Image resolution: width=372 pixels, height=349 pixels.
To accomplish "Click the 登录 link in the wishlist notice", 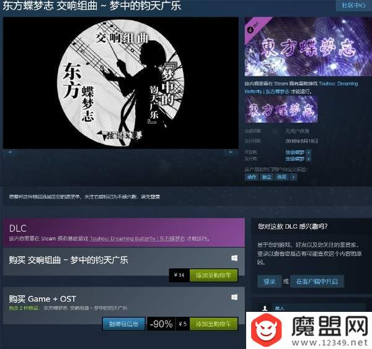I will pos(154,197).
